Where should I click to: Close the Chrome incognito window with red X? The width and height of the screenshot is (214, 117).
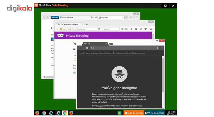point(162,41)
